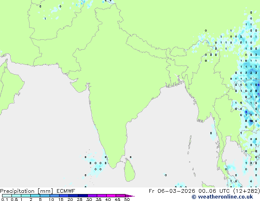The height and width of the screenshot is (201, 260).
Task: Click the '10' precipitation value on map
Action: (x=251, y=121)
